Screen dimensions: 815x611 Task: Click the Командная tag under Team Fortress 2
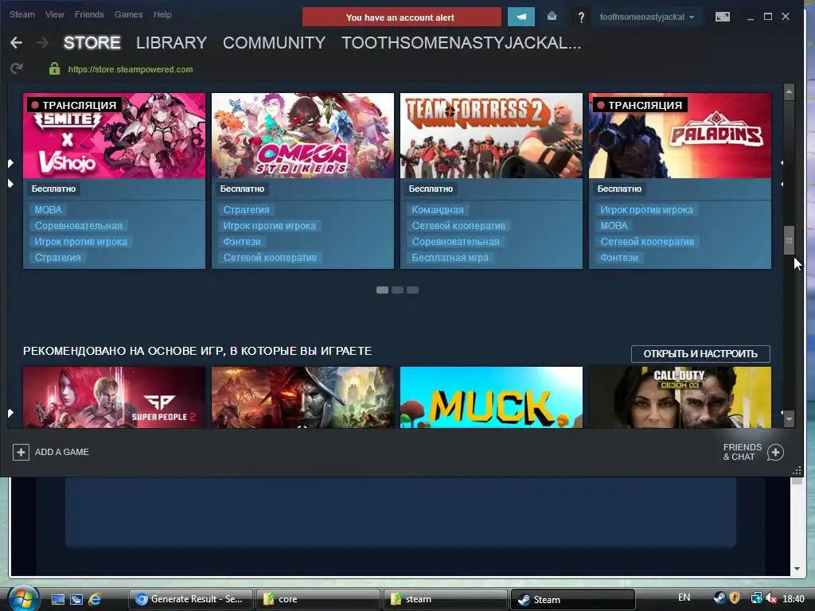pos(438,210)
